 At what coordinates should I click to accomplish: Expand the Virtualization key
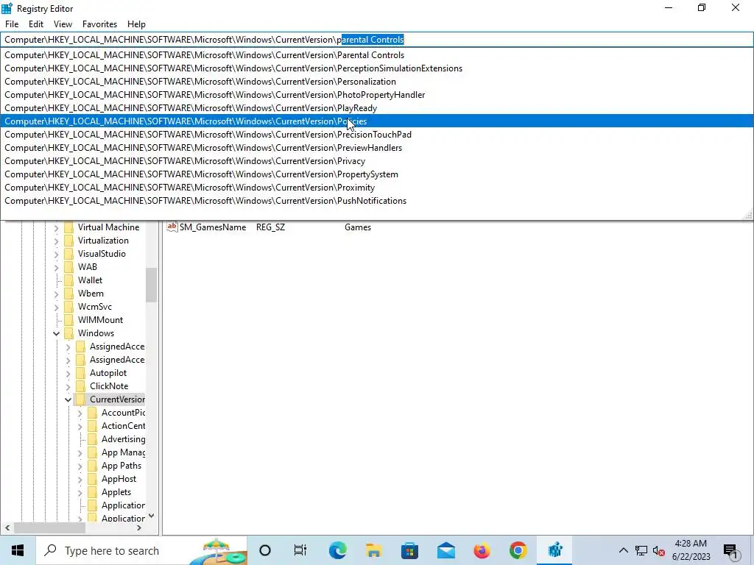[56, 241]
